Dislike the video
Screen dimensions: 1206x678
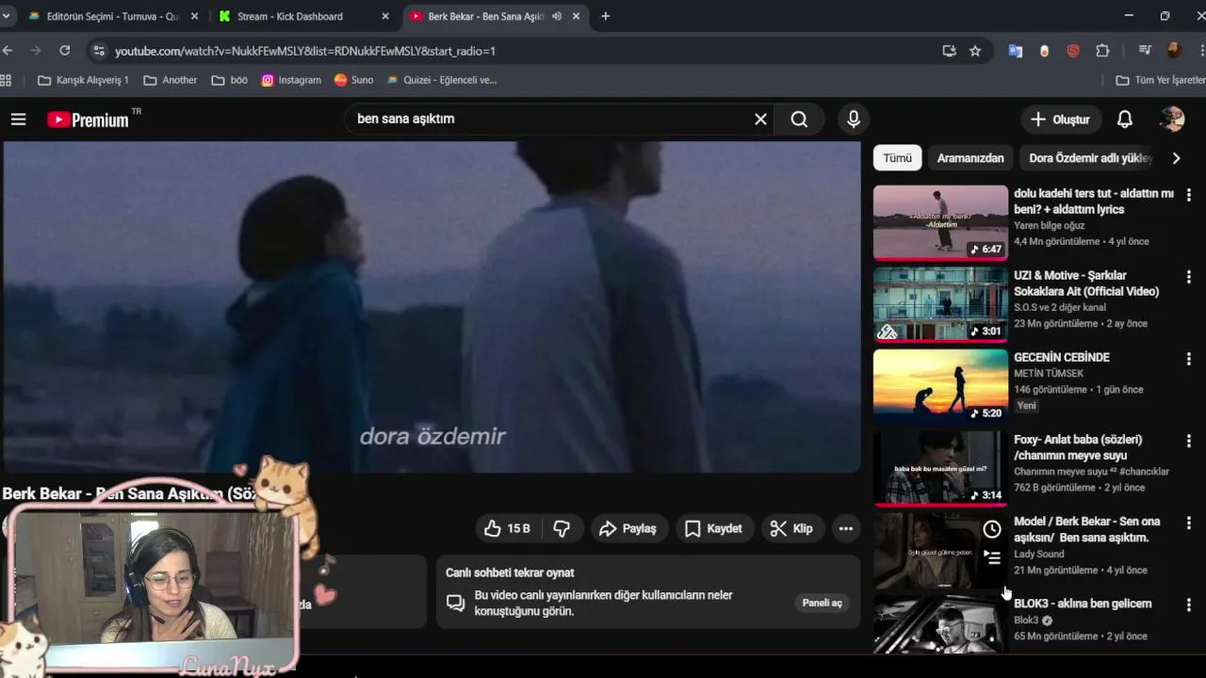pyautogui.click(x=562, y=528)
